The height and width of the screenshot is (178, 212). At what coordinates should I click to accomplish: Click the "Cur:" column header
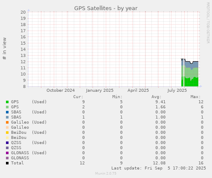(x=78, y=97)
